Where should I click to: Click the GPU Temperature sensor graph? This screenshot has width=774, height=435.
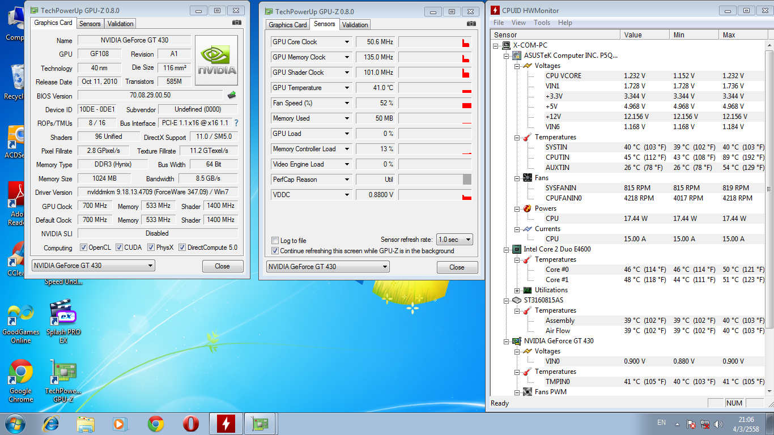tap(435, 88)
